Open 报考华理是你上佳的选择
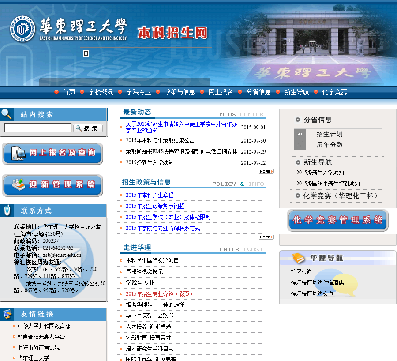397x361 pixels. click(x=155, y=305)
